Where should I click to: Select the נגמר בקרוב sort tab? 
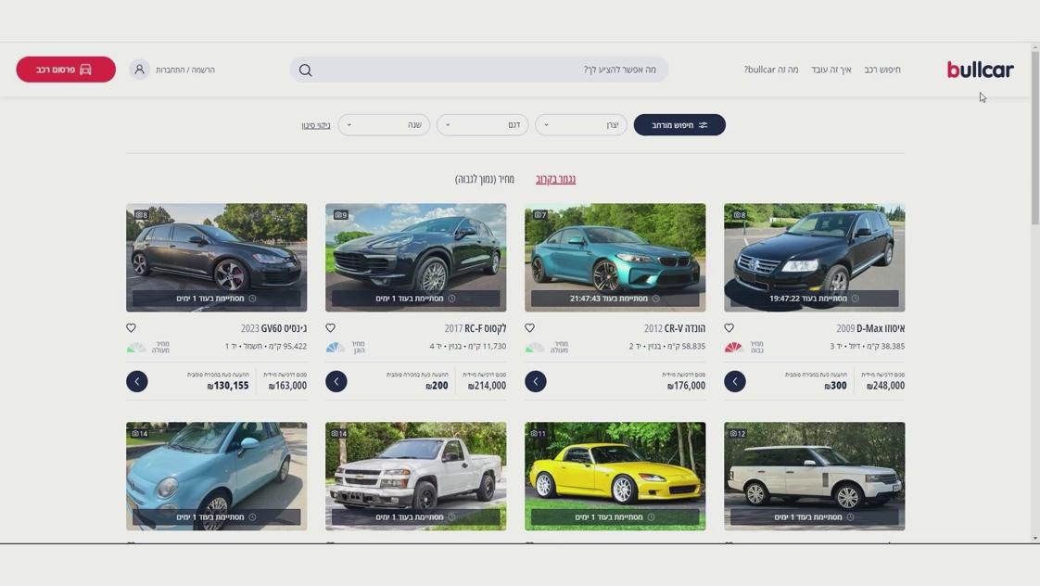(556, 179)
